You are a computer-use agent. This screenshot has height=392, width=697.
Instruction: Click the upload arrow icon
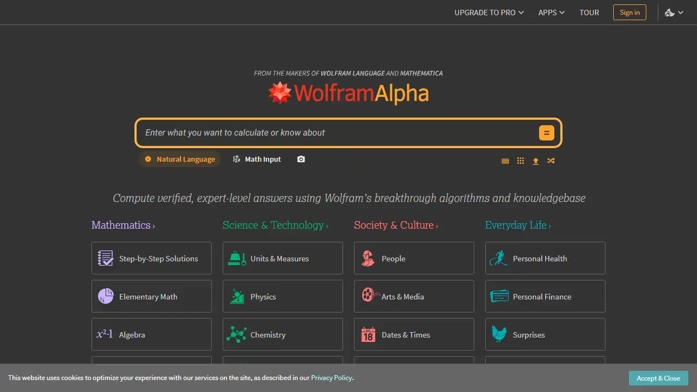coord(536,161)
